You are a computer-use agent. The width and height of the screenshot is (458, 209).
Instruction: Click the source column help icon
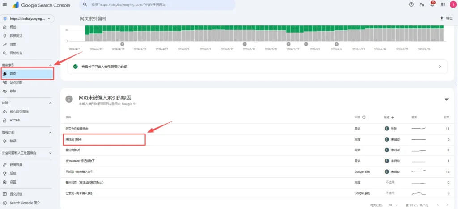click(364, 117)
